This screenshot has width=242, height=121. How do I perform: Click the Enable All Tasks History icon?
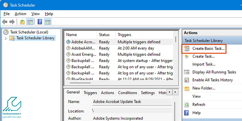click(187, 80)
